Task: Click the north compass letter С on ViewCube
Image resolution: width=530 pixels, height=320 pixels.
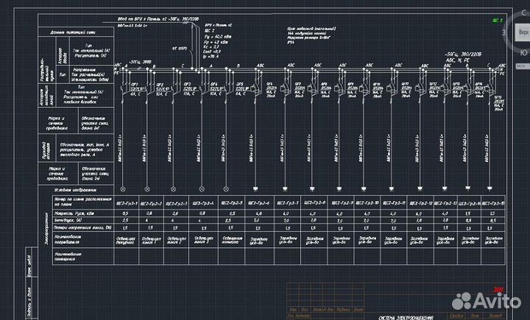Action: point(523,13)
